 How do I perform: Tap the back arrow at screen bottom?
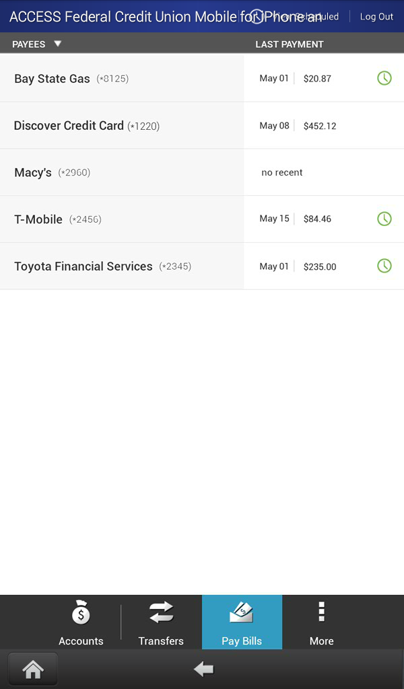pos(203,669)
